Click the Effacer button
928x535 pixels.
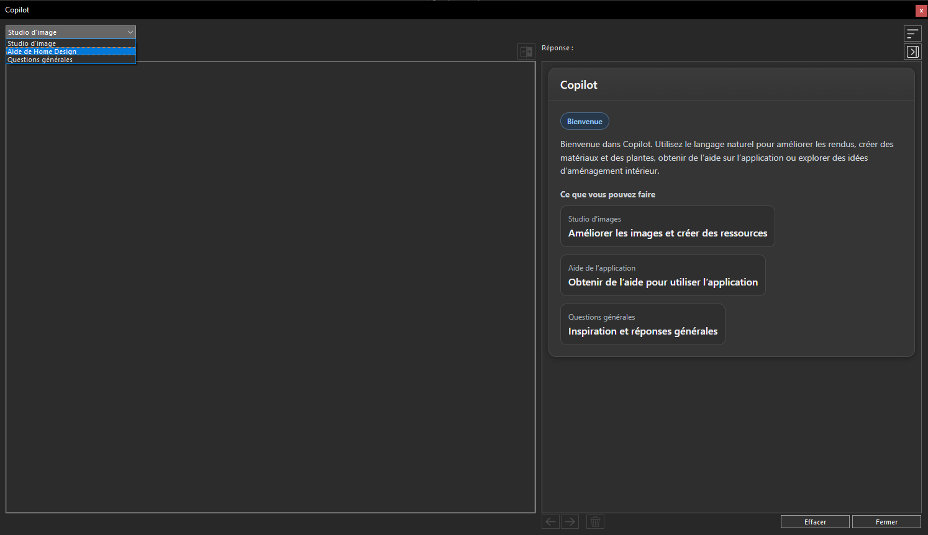(x=815, y=522)
